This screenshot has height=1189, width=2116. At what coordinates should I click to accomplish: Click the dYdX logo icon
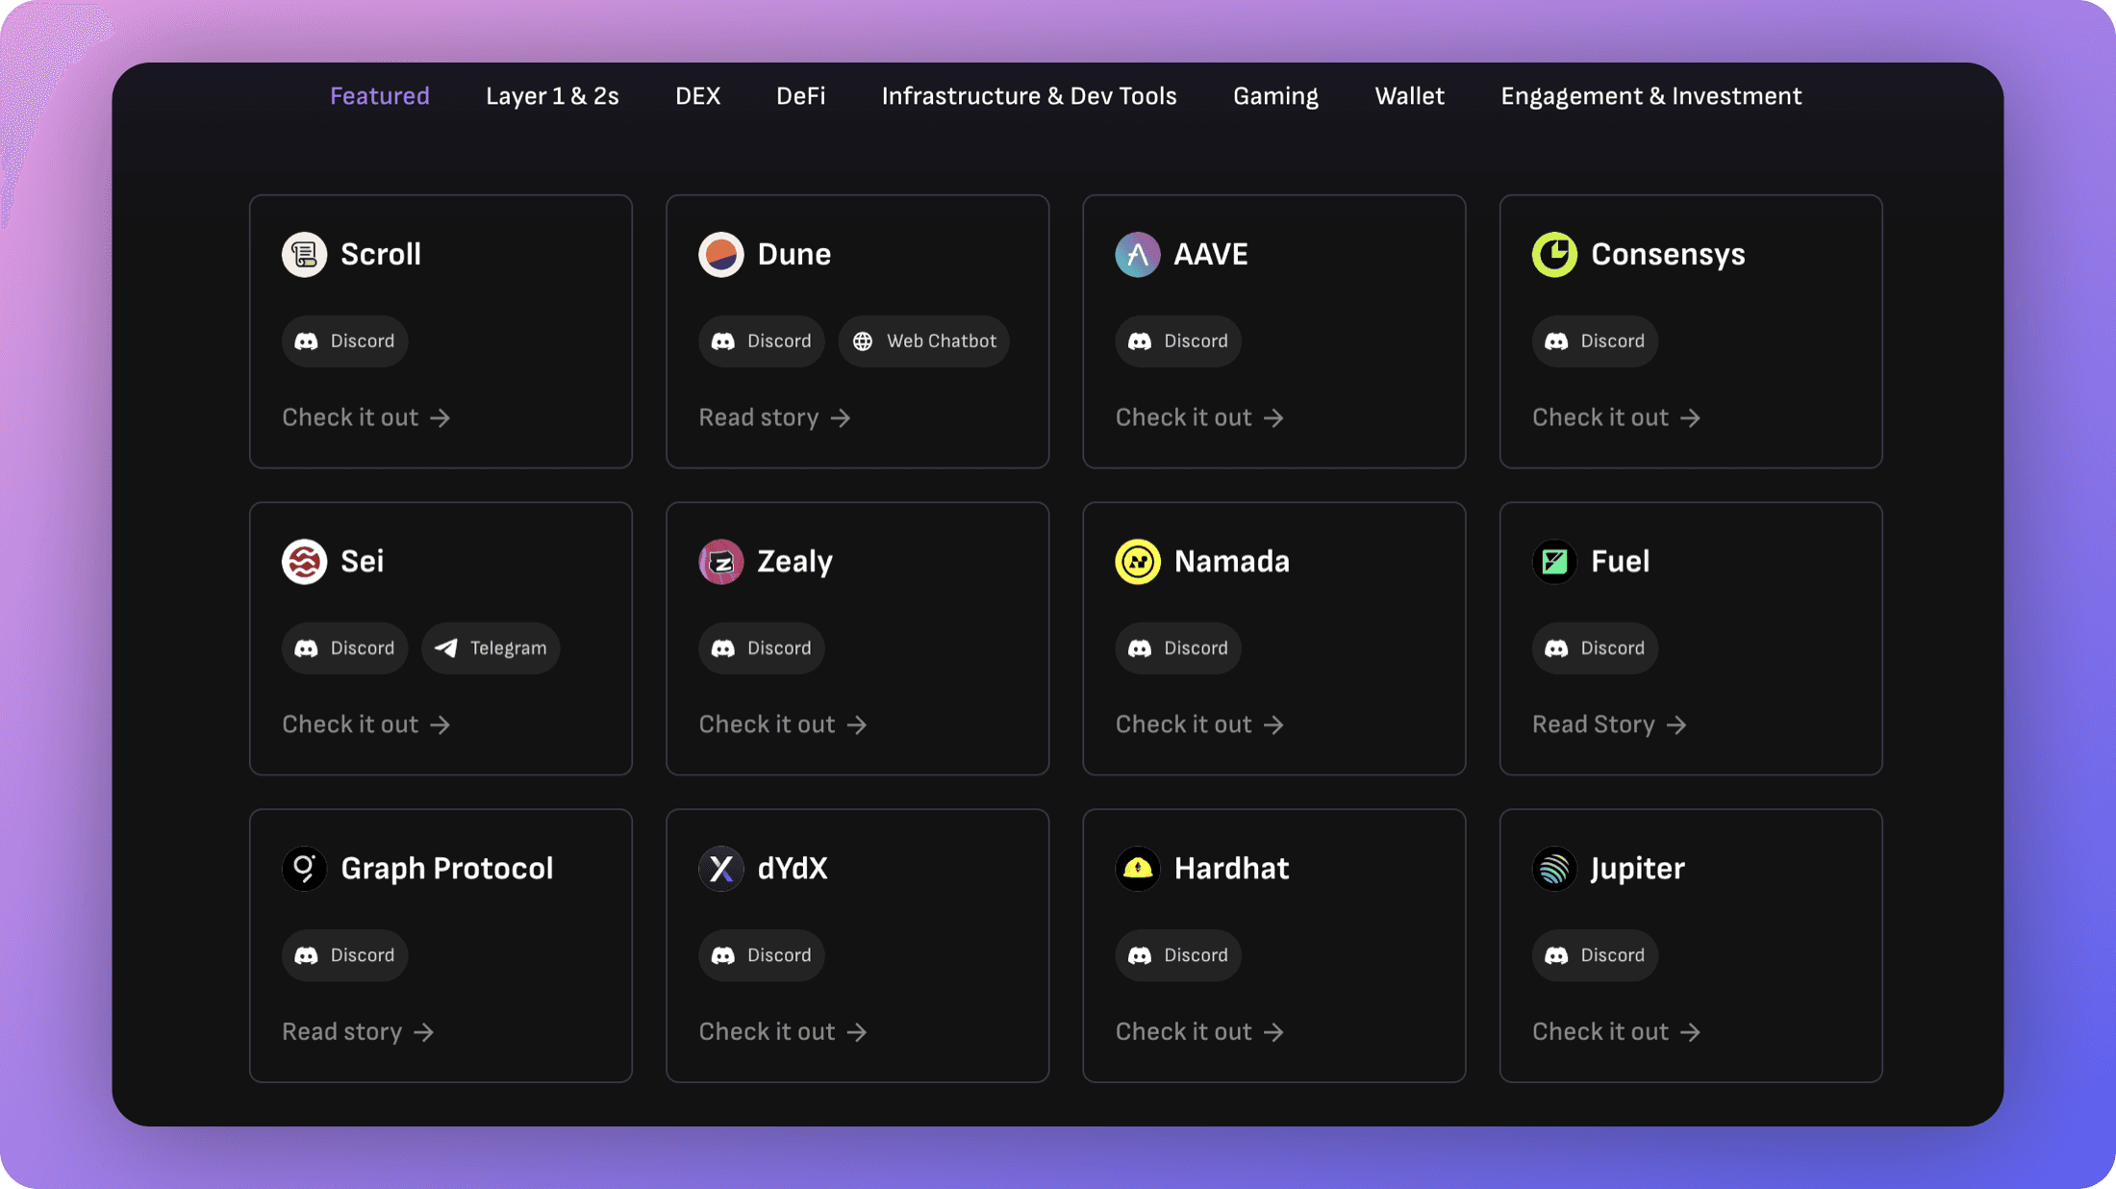tap(720, 869)
